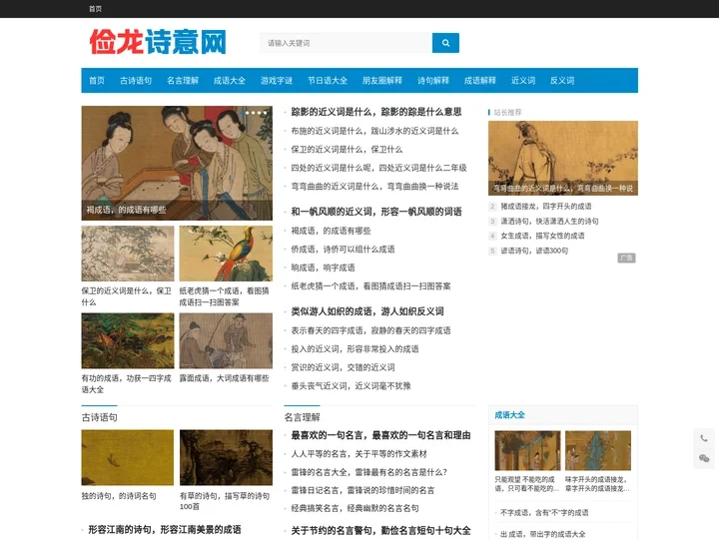Open article 经典搞笑名言，经典幽默的名言名句
Screen dimensions: 719x539
pos(355,508)
